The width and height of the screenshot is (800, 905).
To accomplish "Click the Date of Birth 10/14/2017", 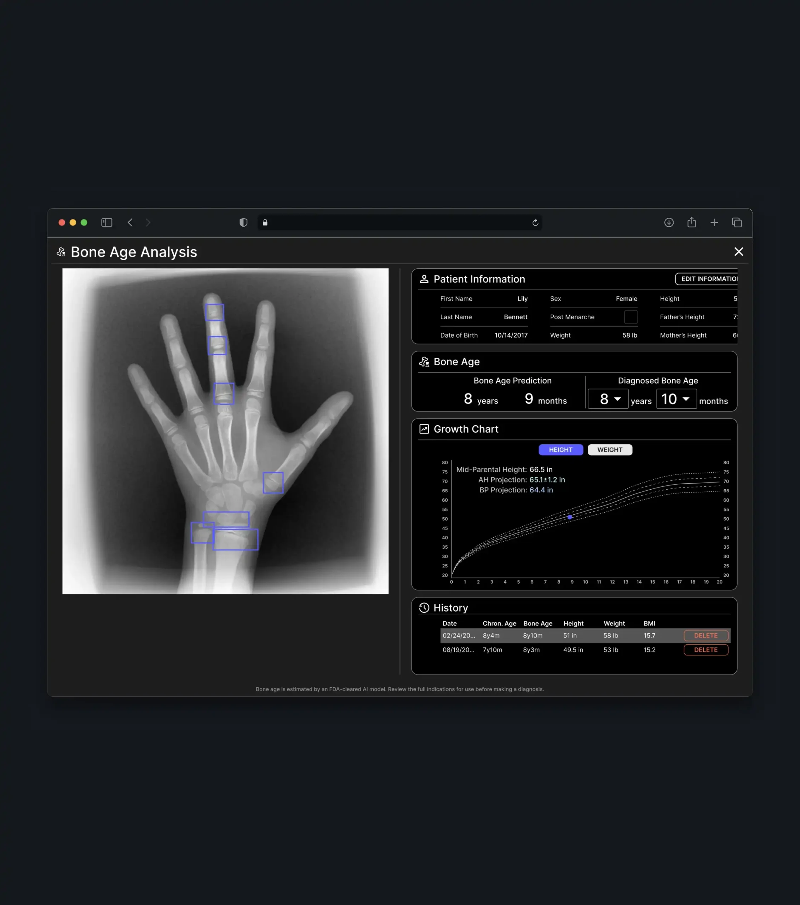I will (x=511, y=335).
